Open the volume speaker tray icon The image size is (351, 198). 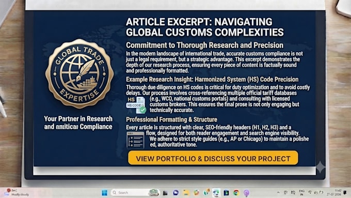[x=316, y=192]
